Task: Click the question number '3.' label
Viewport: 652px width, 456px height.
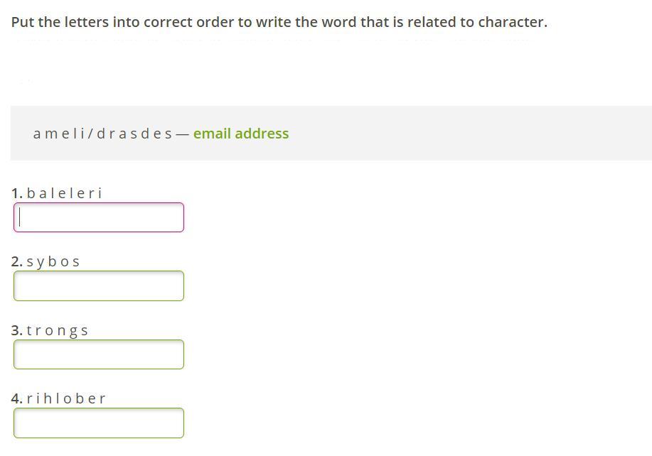Action: pyautogui.click(x=17, y=330)
